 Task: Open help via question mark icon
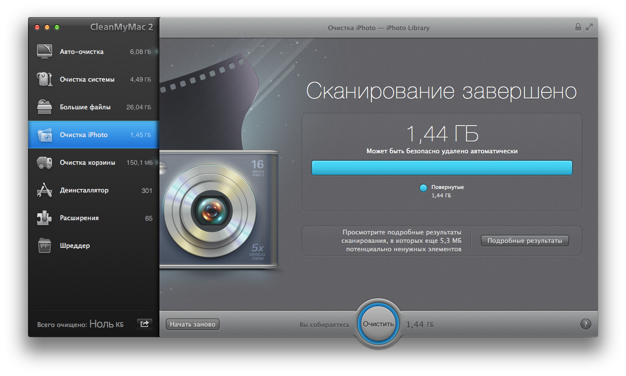(x=585, y=325)
